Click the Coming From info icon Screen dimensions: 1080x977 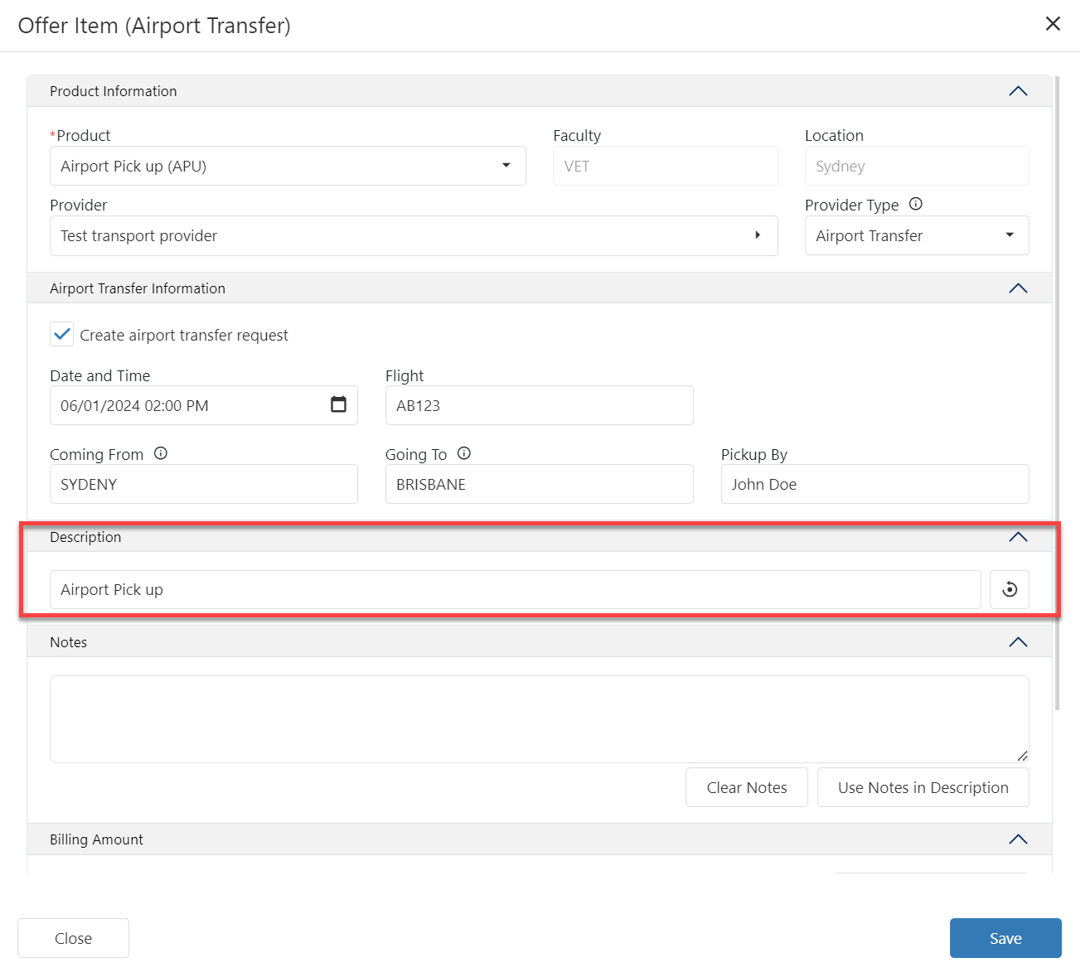coord(161,453)
